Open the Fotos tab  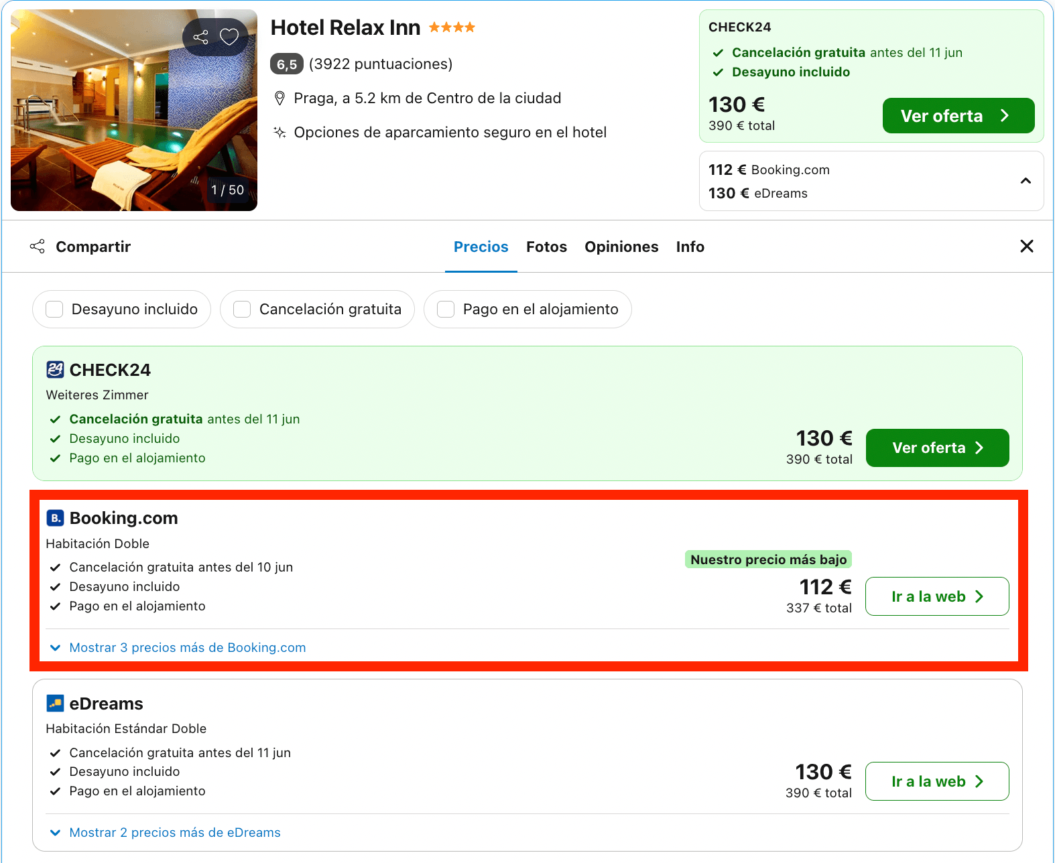(x=547, y=247)
